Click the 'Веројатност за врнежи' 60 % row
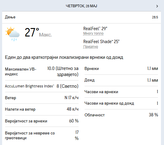Image resolution: width=164 pixels, height=145 pixels. 42,121
